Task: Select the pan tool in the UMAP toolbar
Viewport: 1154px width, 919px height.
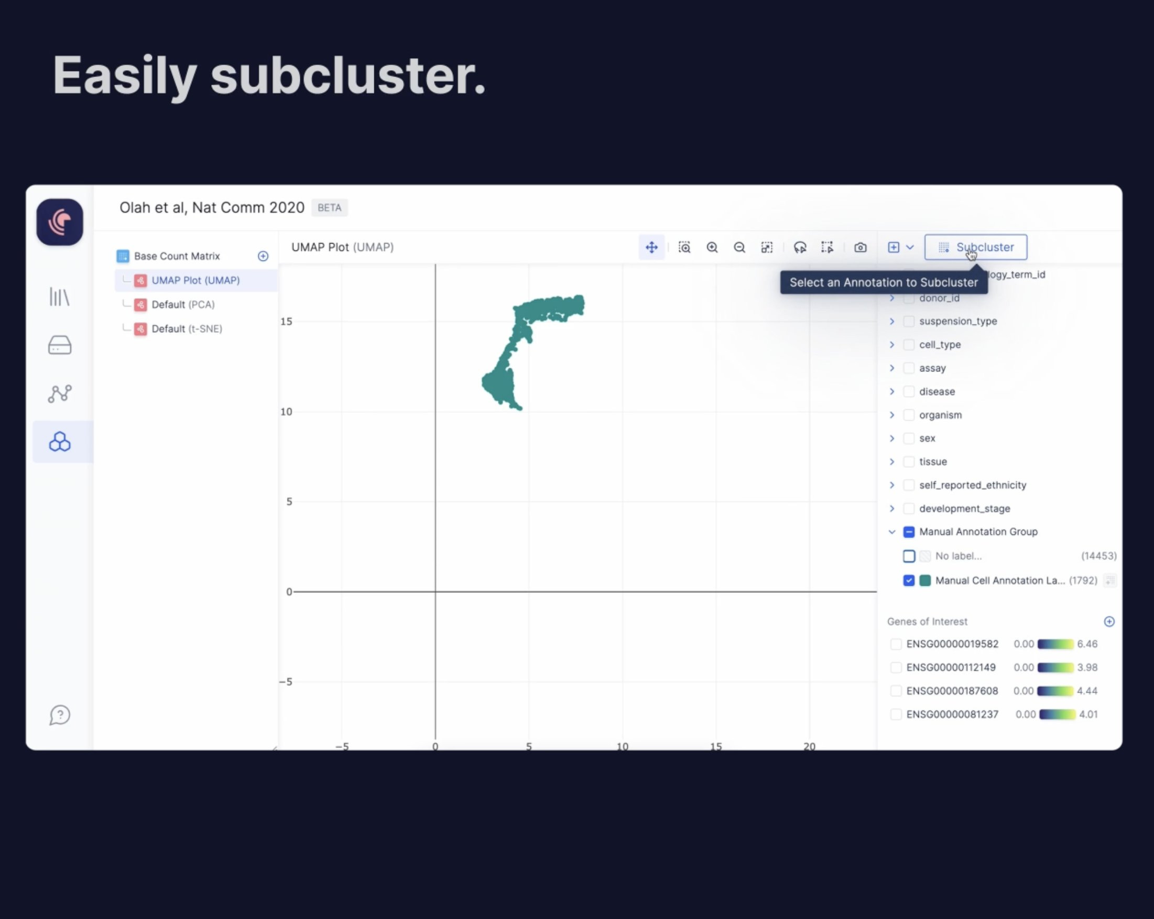Action: (x=651, y=247)
